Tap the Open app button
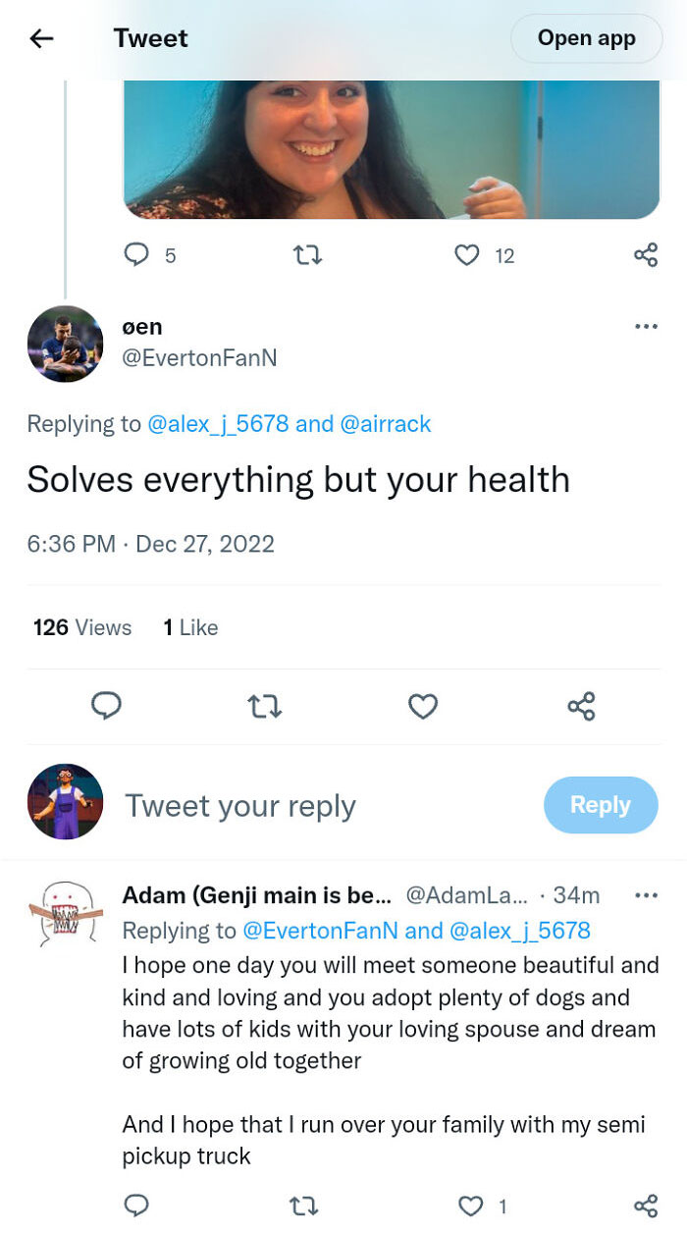The height and width of the screenshot is (1234, 687). tap(586, 39)
